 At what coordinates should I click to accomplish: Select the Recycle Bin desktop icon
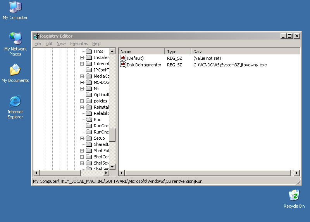click(x=294, y=199)
